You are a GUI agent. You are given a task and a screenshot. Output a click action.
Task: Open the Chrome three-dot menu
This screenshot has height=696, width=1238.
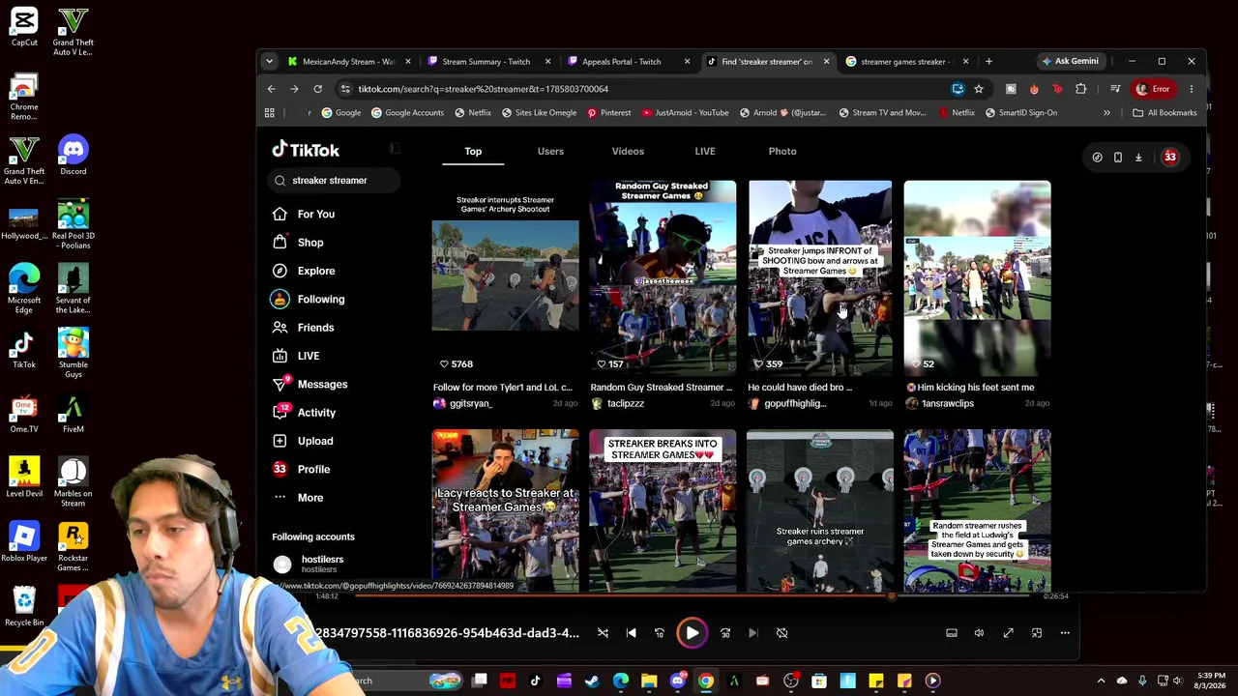pos(1192,89)
